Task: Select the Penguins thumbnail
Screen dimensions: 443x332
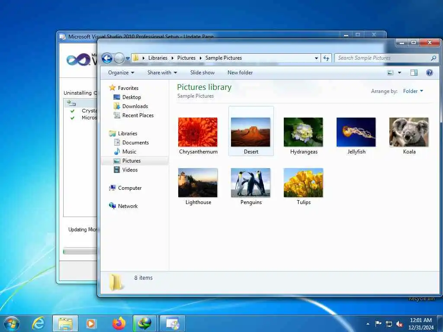Action: [x=250, y=183]
